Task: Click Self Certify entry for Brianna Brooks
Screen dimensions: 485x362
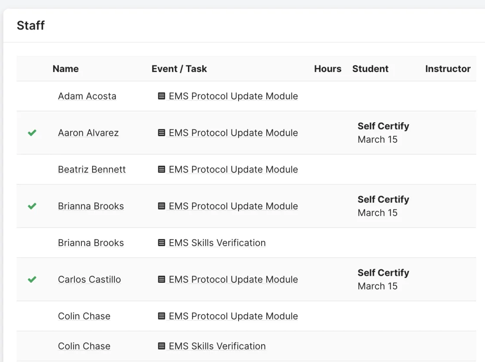Action: coord(383,199)
